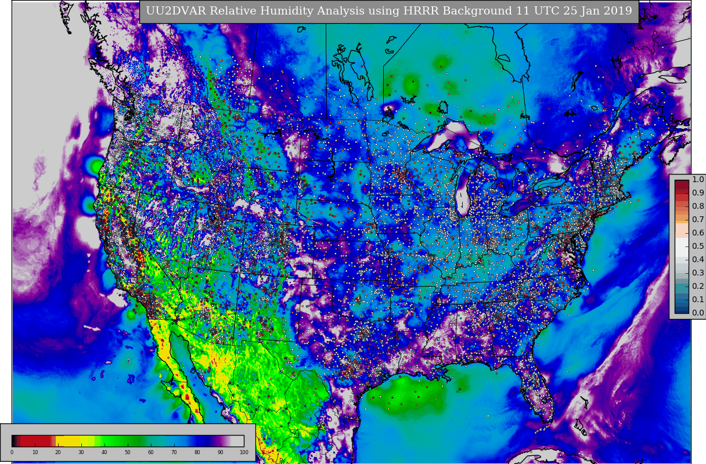Click the UU2DVAR Relative Humidity Analysis title

tap(389, 11)
